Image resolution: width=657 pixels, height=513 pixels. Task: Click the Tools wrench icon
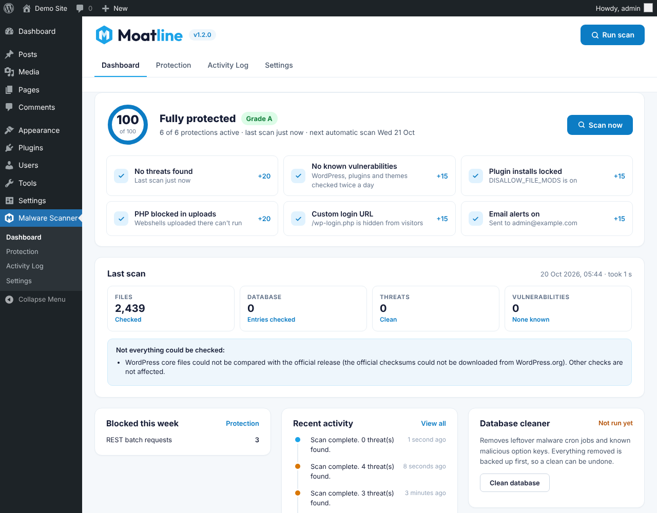coord(9,183)
